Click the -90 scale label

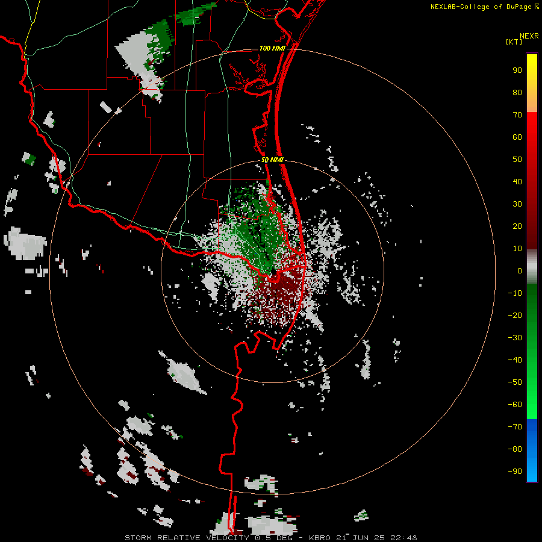(515, 472)
